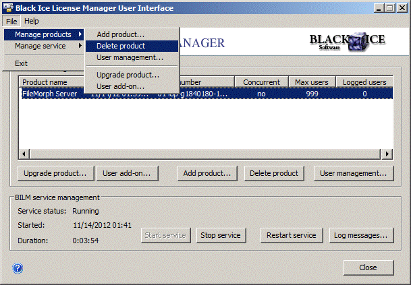The height and width of the screenshot is (285, 411).
Task: Sort by the Max users column header
Action: click(x=312, y=82)
